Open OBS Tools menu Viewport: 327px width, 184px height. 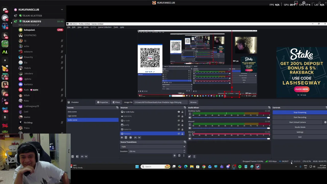tap(116, 27)
